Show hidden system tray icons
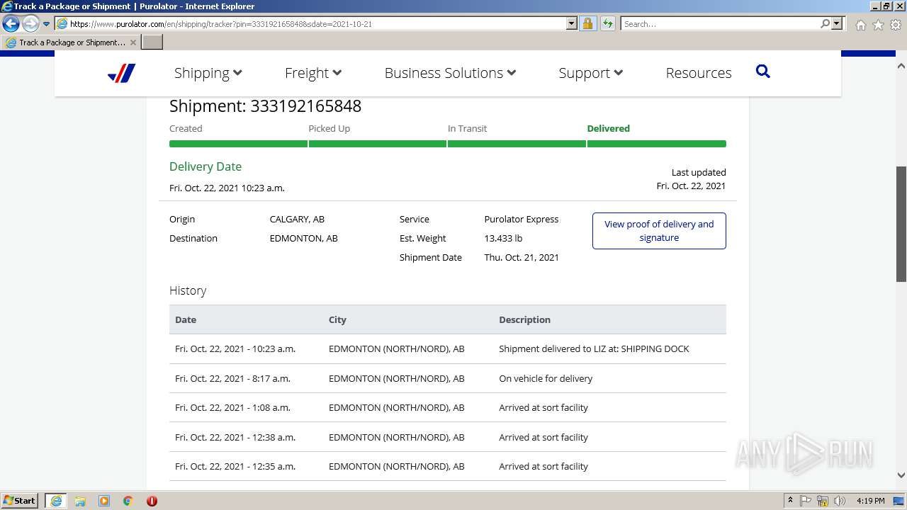Viewport: 907px width, 510px height. coord(790,501)
